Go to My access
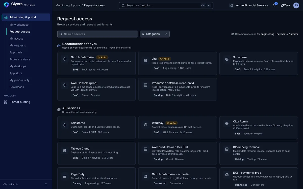This screenshot has width=303, height=189. pos(16,39)
